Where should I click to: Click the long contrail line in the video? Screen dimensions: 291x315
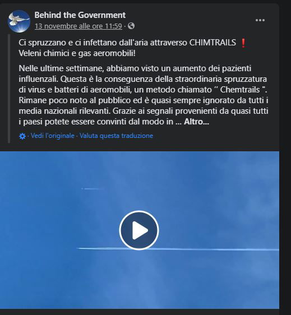(178, 249)
